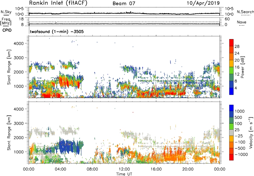Click the 'Nave' legend label

(242, 22)
